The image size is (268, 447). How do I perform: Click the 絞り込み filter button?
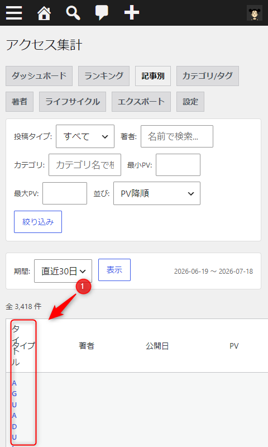(x=38, y=222)
